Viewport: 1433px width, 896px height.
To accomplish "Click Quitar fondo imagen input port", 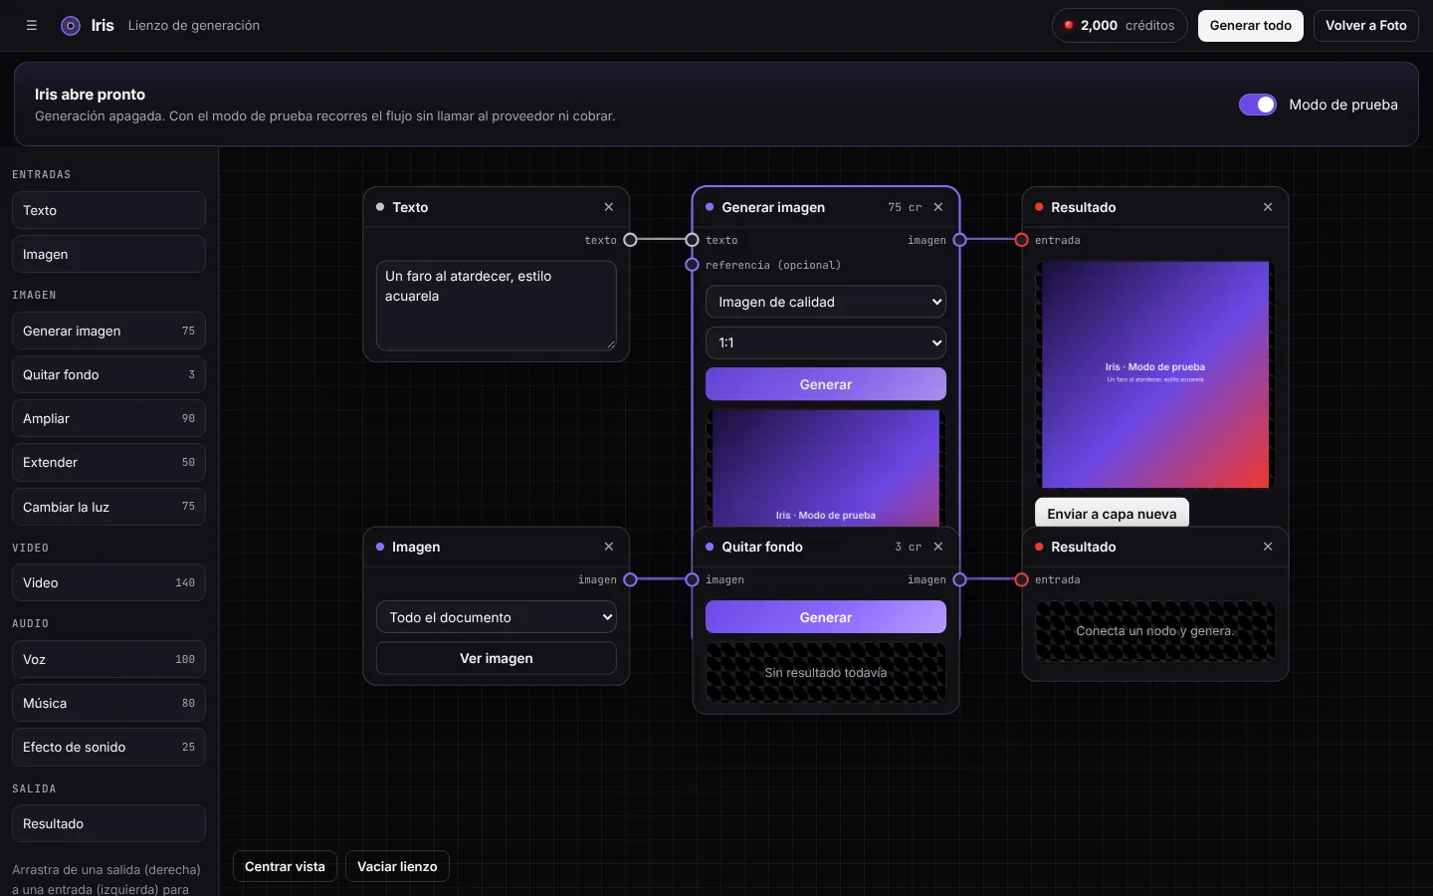I will coord(692,579).
